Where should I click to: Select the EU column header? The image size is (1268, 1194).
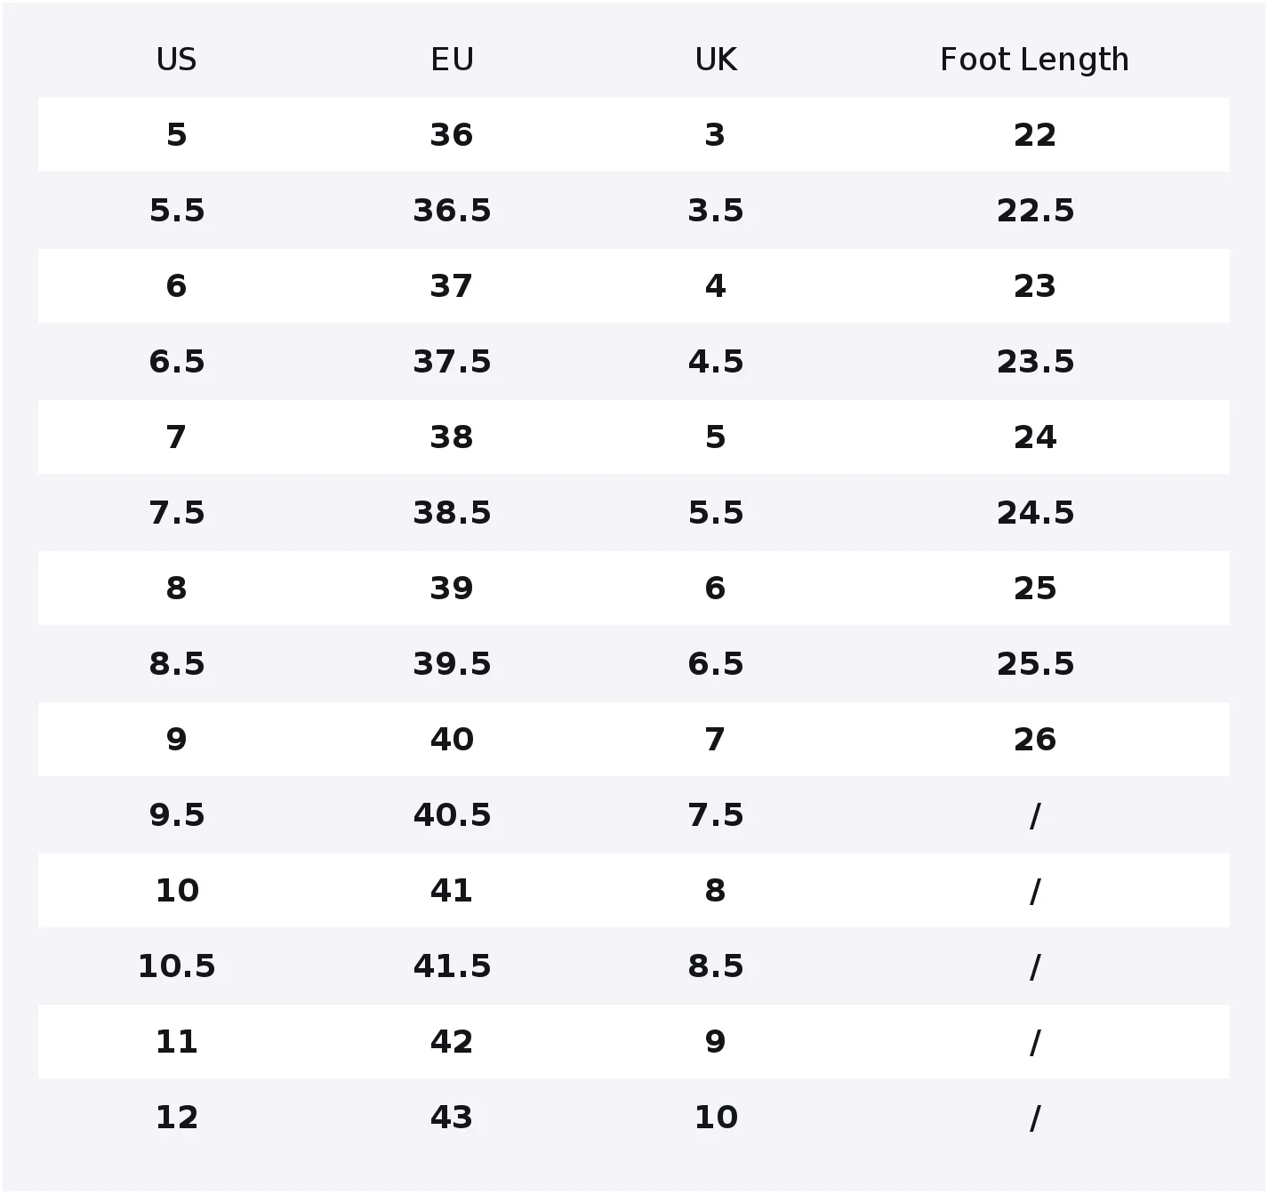(452, 60)
